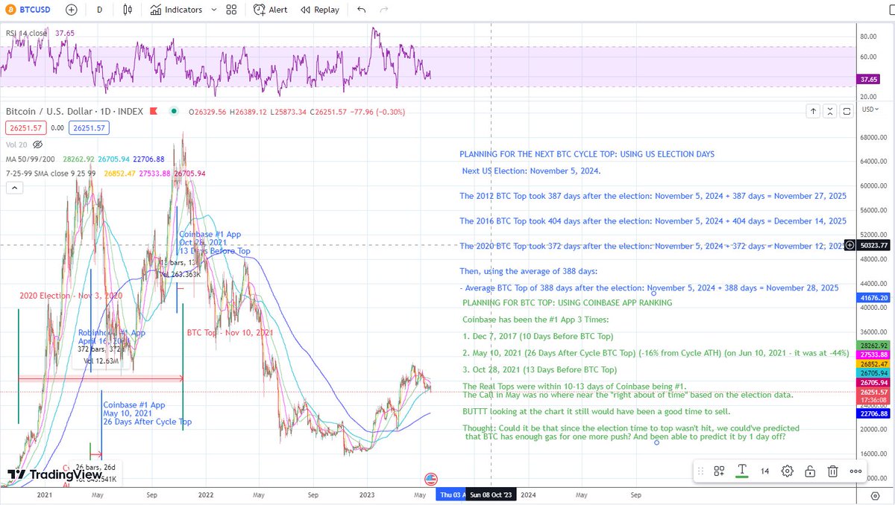Select the 7-25-99 SMA indicator legend
Screen dimensions: 895x505
(x=51, y=173)
